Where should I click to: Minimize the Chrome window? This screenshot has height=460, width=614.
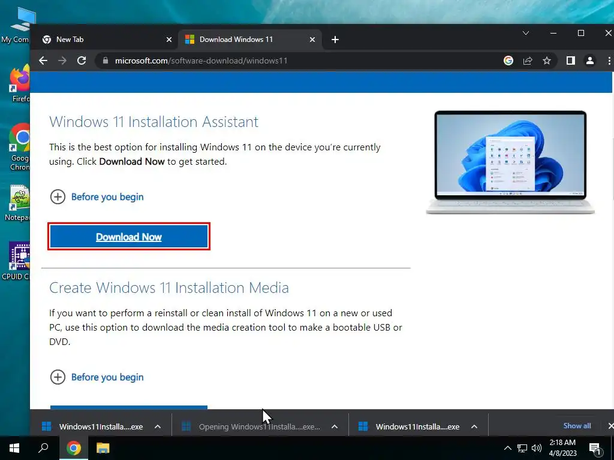(553, 34)
